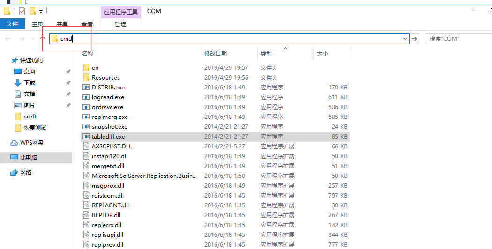Click the 2019/4/29 19:57 date of en
Screen dimensions: 492x249
click(x=226, y=68)
